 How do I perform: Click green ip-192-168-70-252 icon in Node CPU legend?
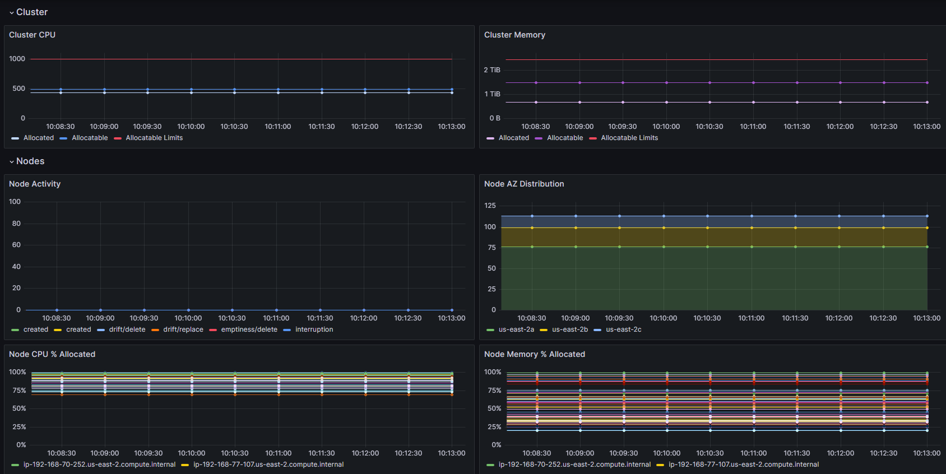15,465
